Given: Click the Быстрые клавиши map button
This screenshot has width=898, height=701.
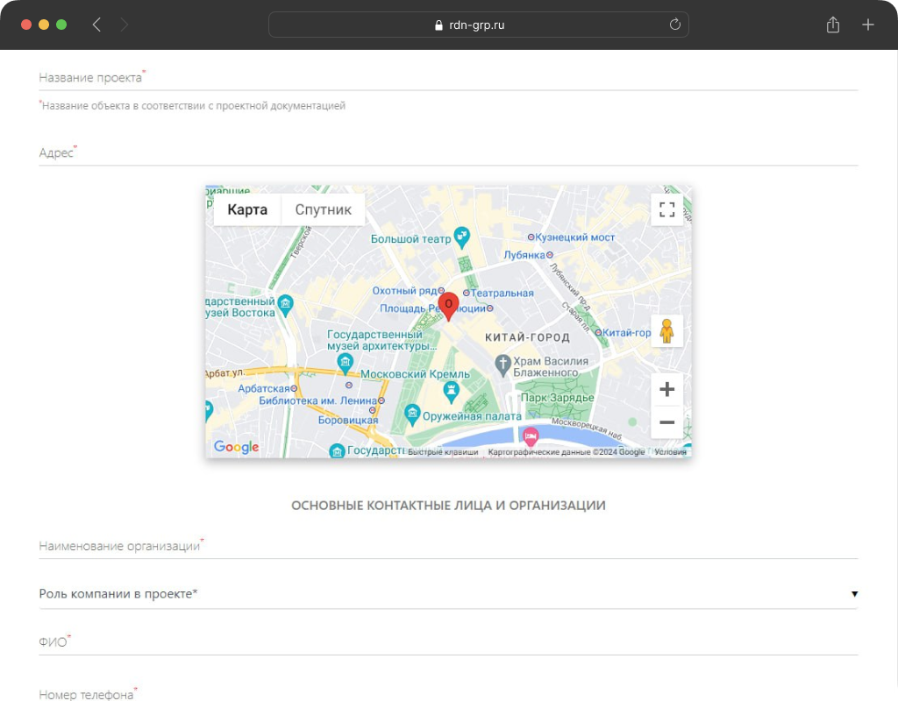Looking at the screenshot, I should [x=443, y=452].
